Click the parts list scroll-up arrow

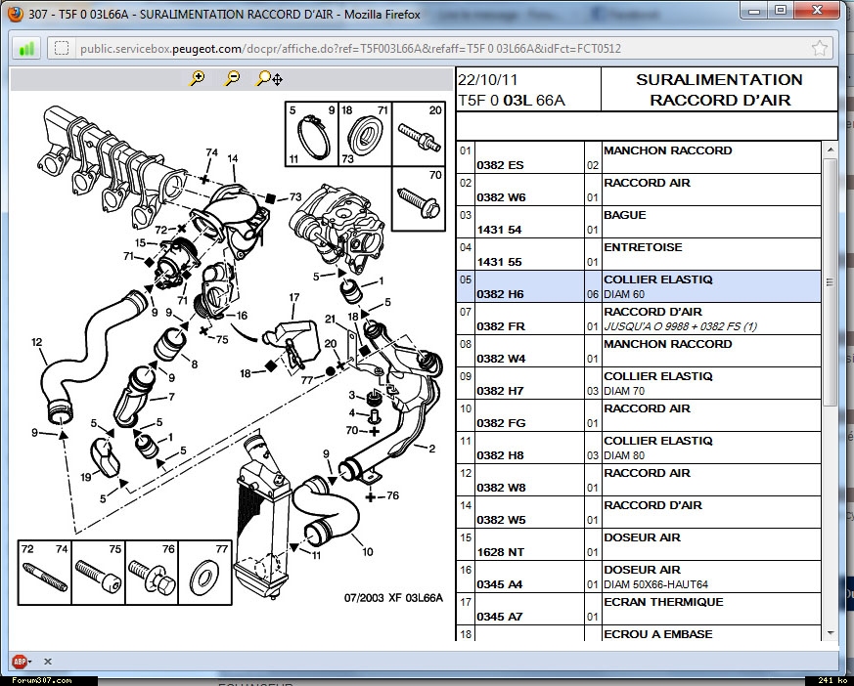(x=831, y=150)
